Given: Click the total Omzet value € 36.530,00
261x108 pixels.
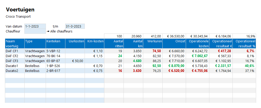Looking at the screenshot, I should 174,36.
